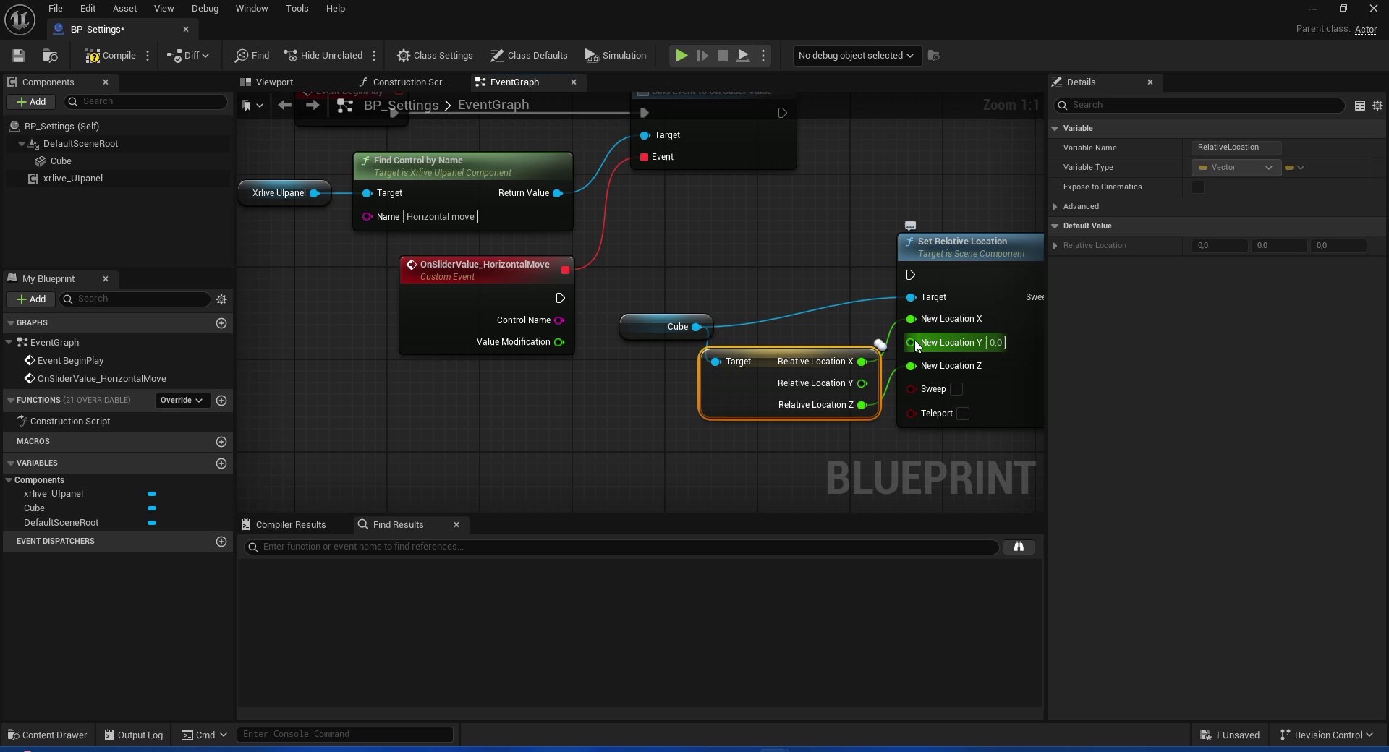Image resolution: width=1389 pixels, height=752 pixels.
Task: Toggle the Teleport checkbox on node
Action: click(963, 414)
